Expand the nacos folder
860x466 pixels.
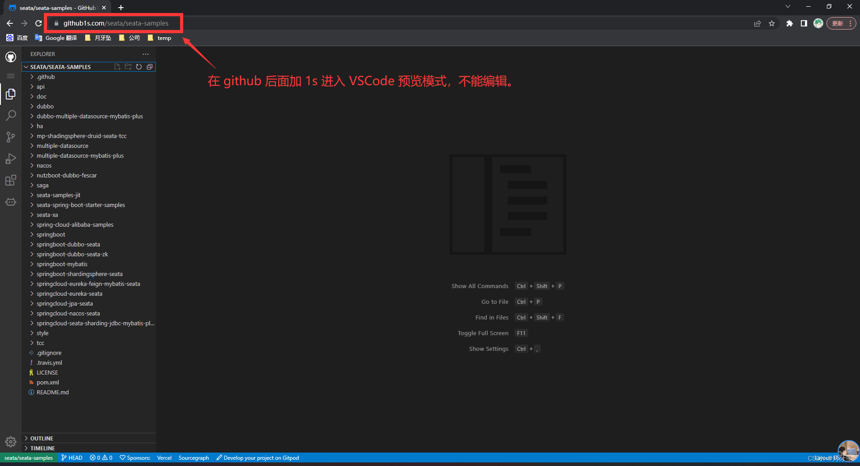click(x=89, y=165)
